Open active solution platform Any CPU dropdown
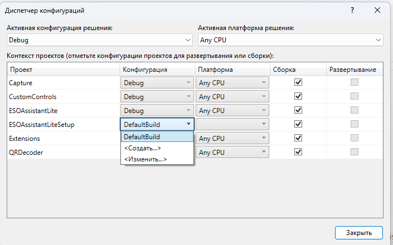Image resolution: width=393 pixels, height=245 pixels. coord(290,40)
